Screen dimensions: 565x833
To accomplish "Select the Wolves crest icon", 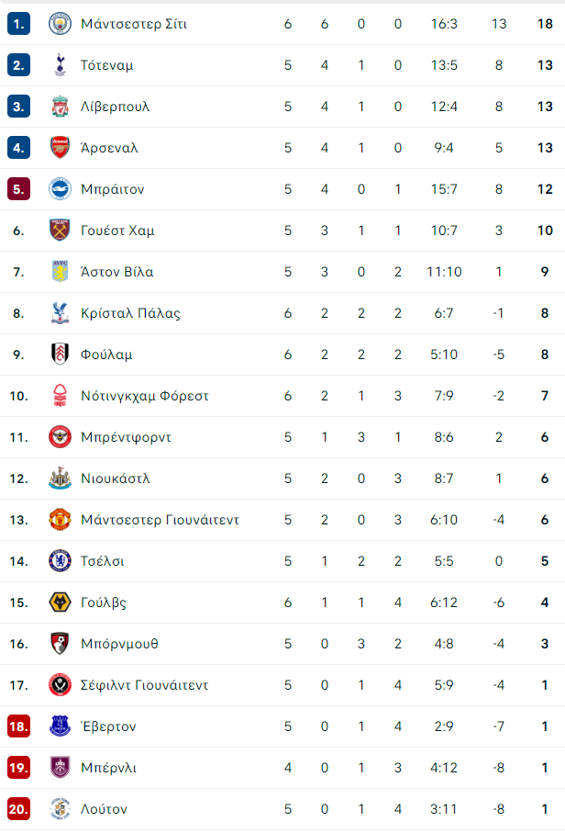I will click(x=60, y=602).
